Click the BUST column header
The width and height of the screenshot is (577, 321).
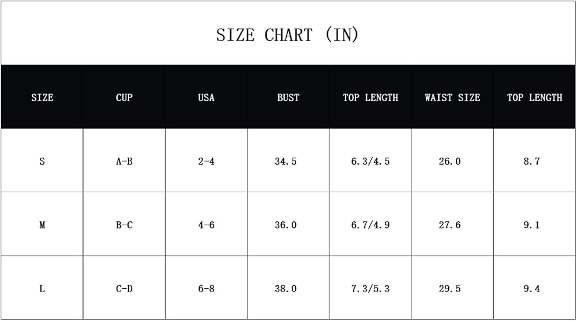[x=288, y=98]
